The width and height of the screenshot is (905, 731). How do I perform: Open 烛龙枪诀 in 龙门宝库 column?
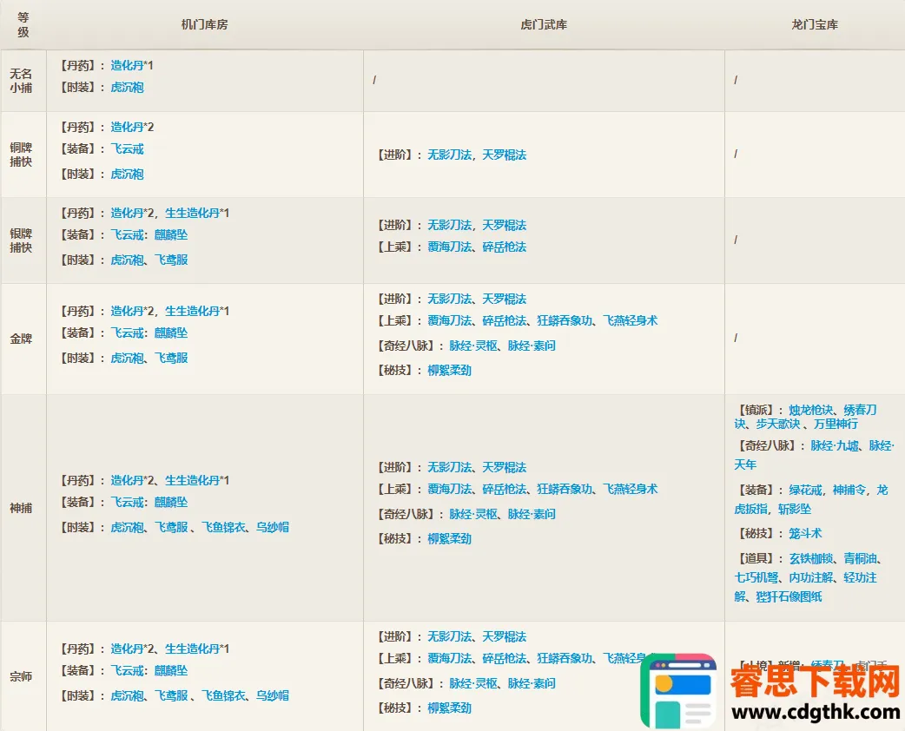point(811,411)
